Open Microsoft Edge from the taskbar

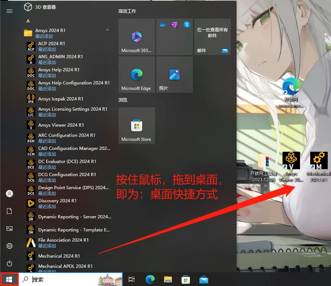[150, 279]
